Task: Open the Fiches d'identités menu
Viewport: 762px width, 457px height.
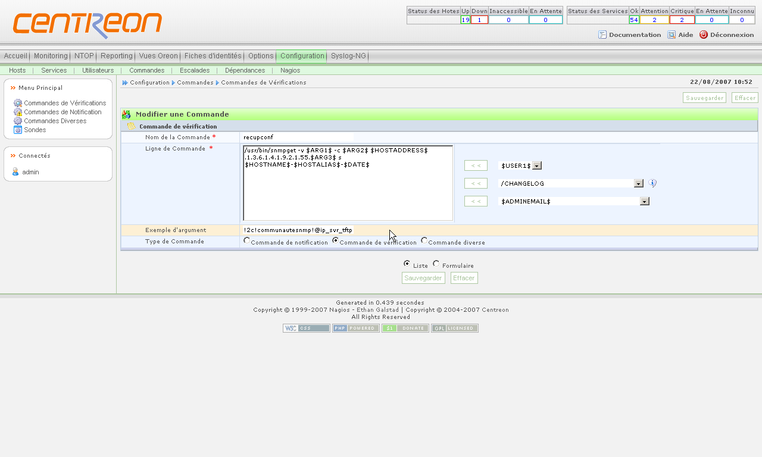Action: [213, 56]
